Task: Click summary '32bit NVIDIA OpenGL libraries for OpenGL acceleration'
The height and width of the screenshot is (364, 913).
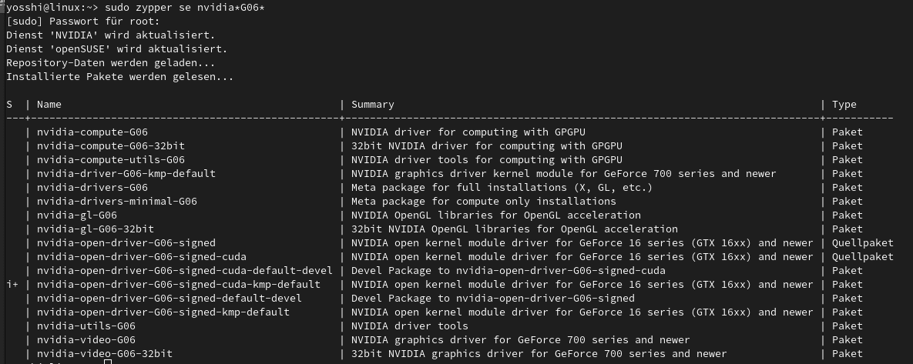Action: pos(515,229)
